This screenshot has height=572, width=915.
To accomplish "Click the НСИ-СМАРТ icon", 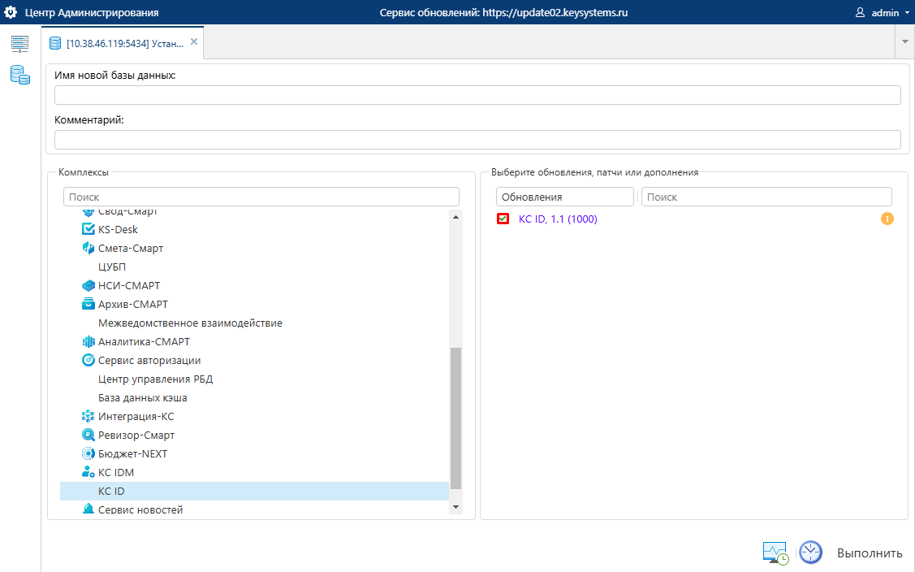I will point(88,285).
